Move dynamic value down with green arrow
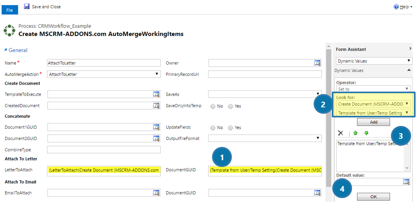This screenshot has height=207, width=418. tap(366, 133)
